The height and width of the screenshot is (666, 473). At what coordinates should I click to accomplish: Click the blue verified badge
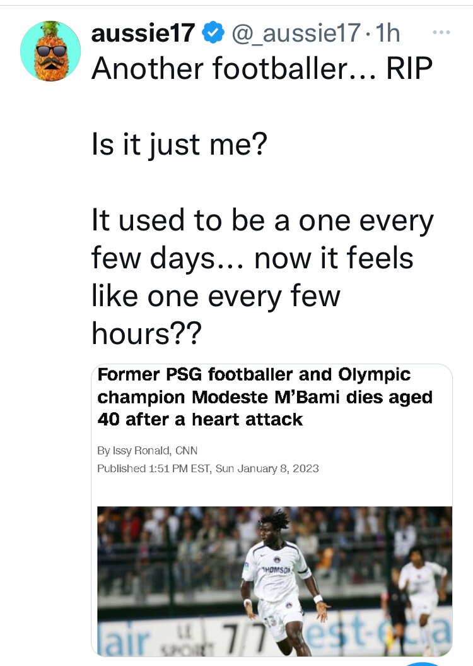click(x=213, y=33)
